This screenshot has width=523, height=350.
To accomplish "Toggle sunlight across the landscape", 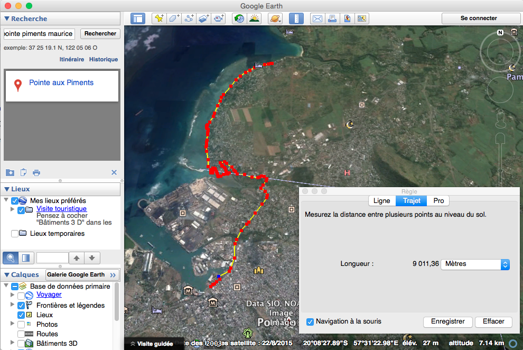I will click(x=255, y=18).
